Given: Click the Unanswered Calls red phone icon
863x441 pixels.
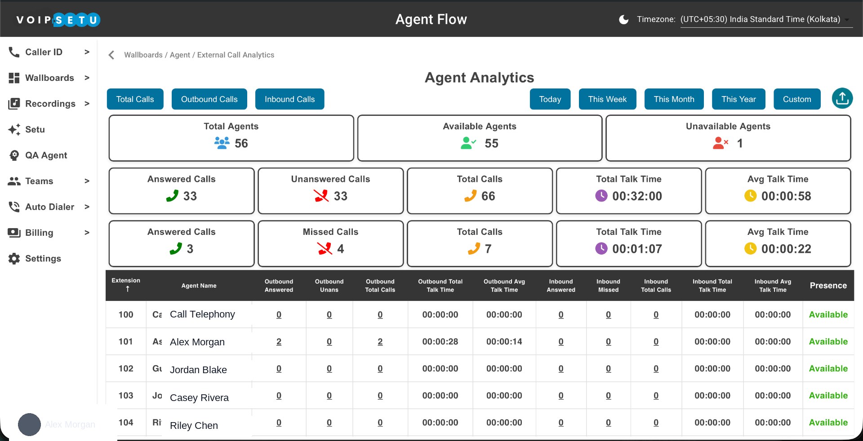Looking at the screenshot, I should (x=321, y=196).
